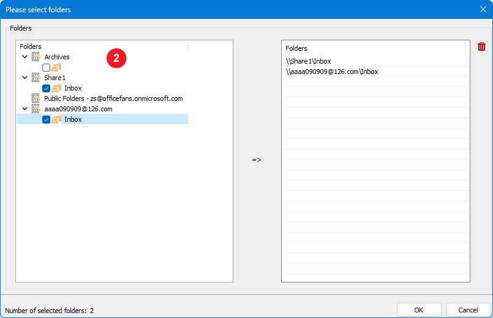
Task: Click the mail folder icon under Archives
Action: point(56,67)
